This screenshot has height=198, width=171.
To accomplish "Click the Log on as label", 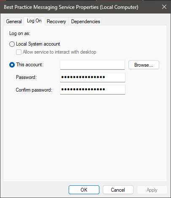I will click(20, 33).
